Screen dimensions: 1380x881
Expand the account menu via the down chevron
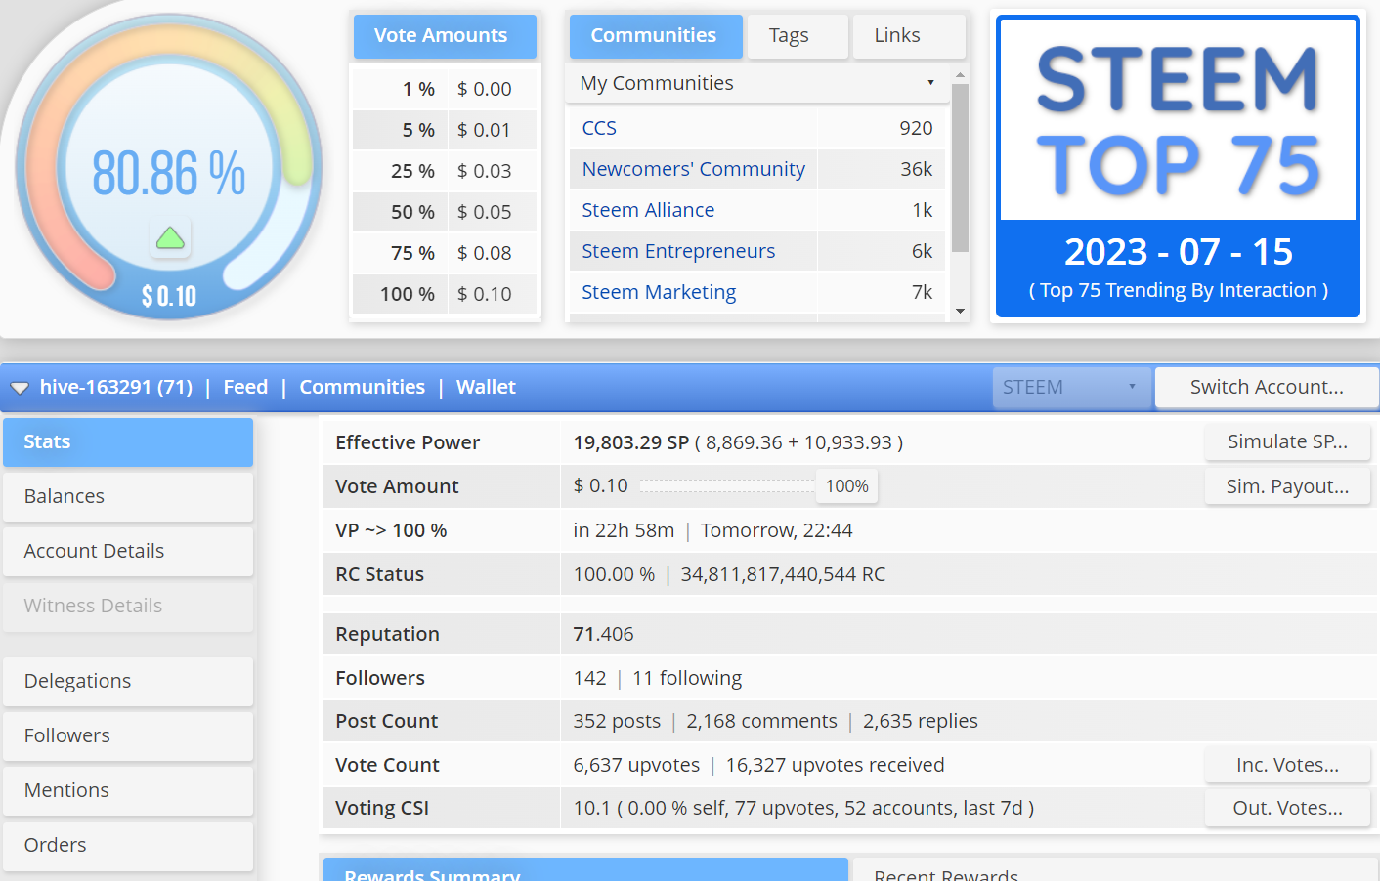20,387
